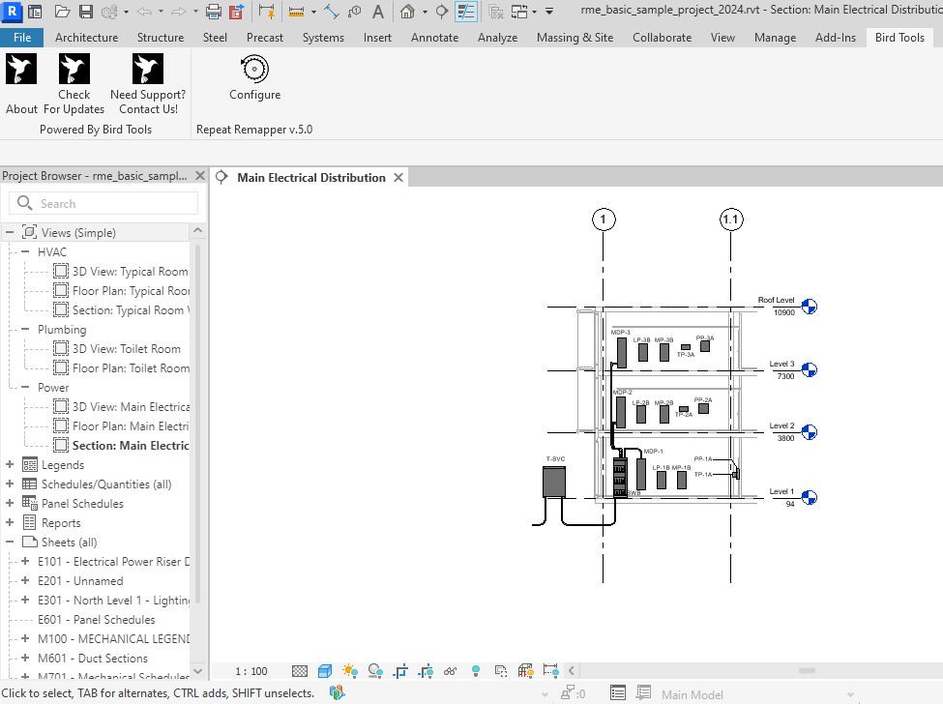Click the Save icon in quick access toolbar
This screenshot has width=943, height=704.
85,12
